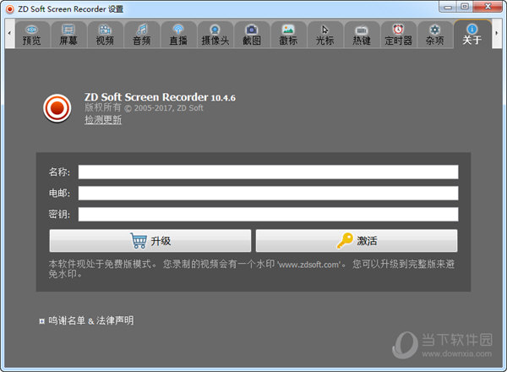Click the 升级 (Upgrade) button

150,241
